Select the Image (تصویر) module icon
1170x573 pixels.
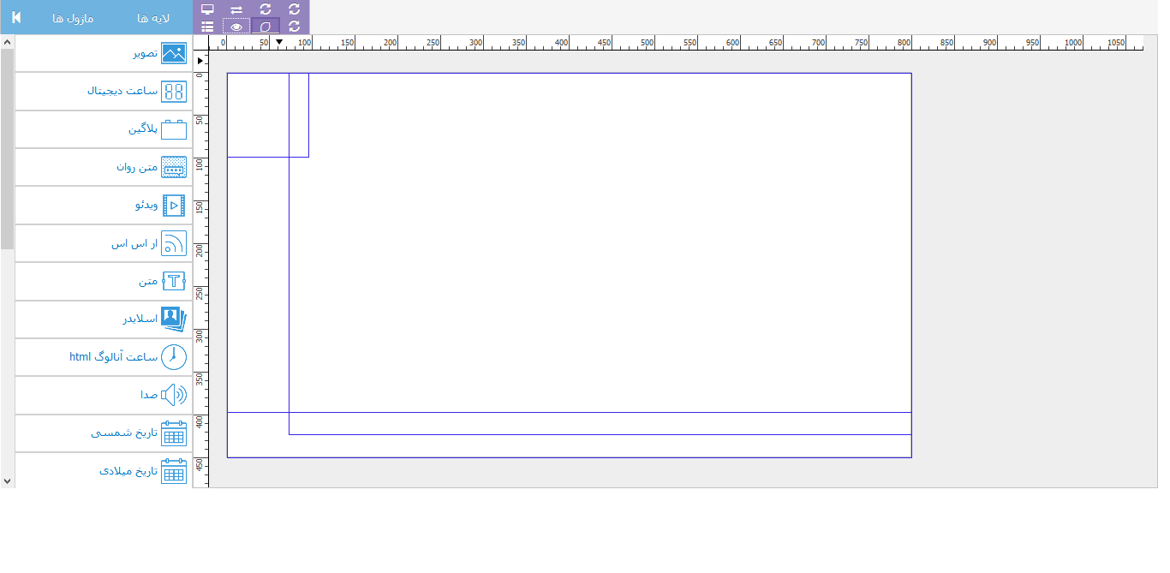tap(174, 53)
